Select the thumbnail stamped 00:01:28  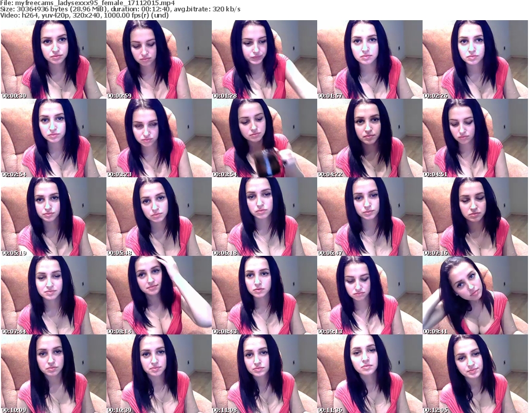(264, 59)
